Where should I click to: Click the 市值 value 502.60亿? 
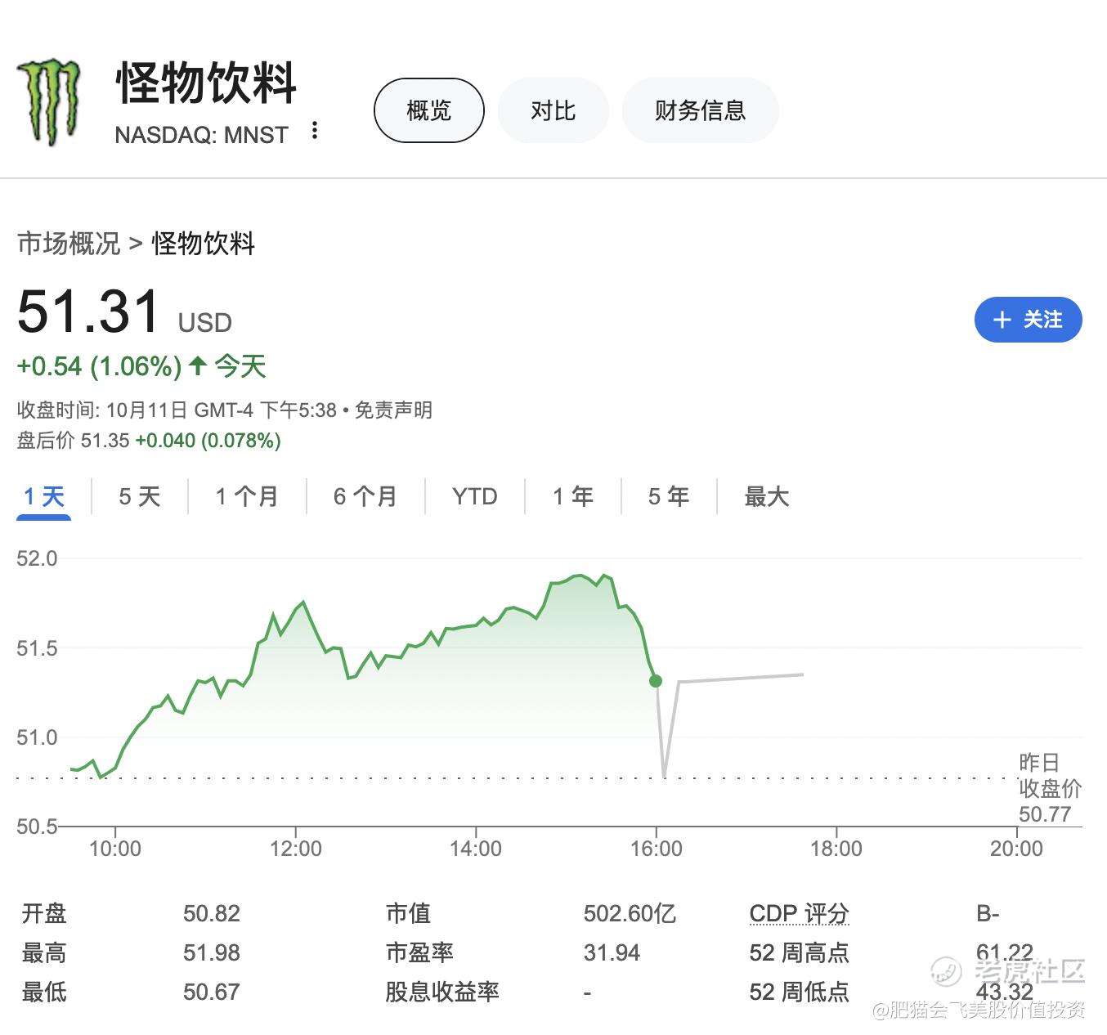click(630, 913)
